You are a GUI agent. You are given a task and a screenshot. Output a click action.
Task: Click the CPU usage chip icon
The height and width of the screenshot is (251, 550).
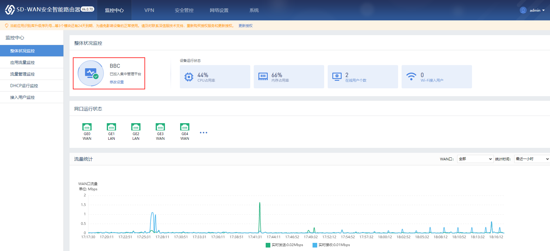point(189,77)
